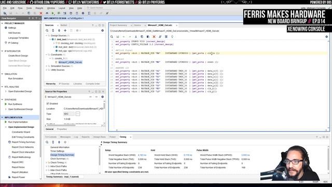Switch to Messages tab

(x=65, y=137)
